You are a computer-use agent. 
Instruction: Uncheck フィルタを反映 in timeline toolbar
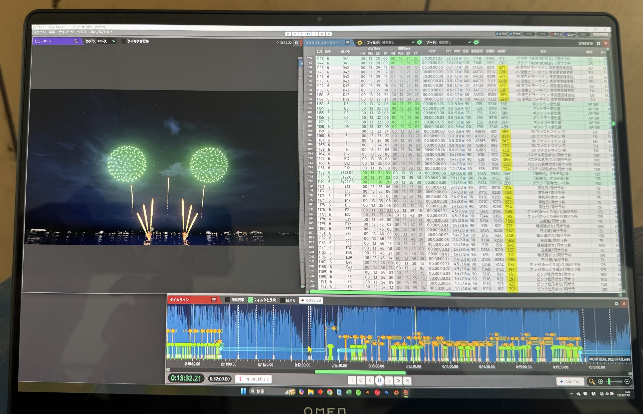[250, 300]
